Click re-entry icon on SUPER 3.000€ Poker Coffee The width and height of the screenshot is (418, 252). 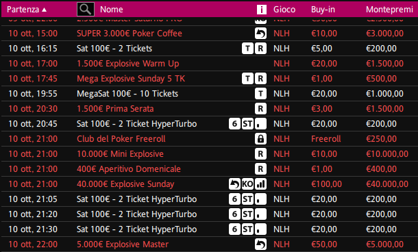(260, 34)
